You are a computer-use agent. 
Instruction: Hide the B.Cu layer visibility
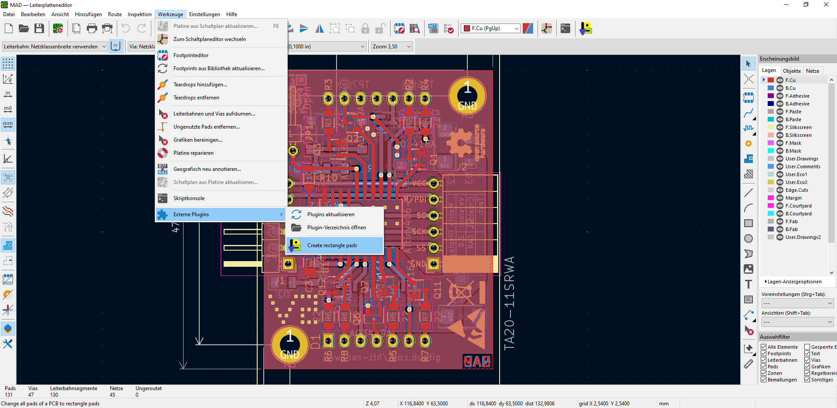(x=780, y=88)
